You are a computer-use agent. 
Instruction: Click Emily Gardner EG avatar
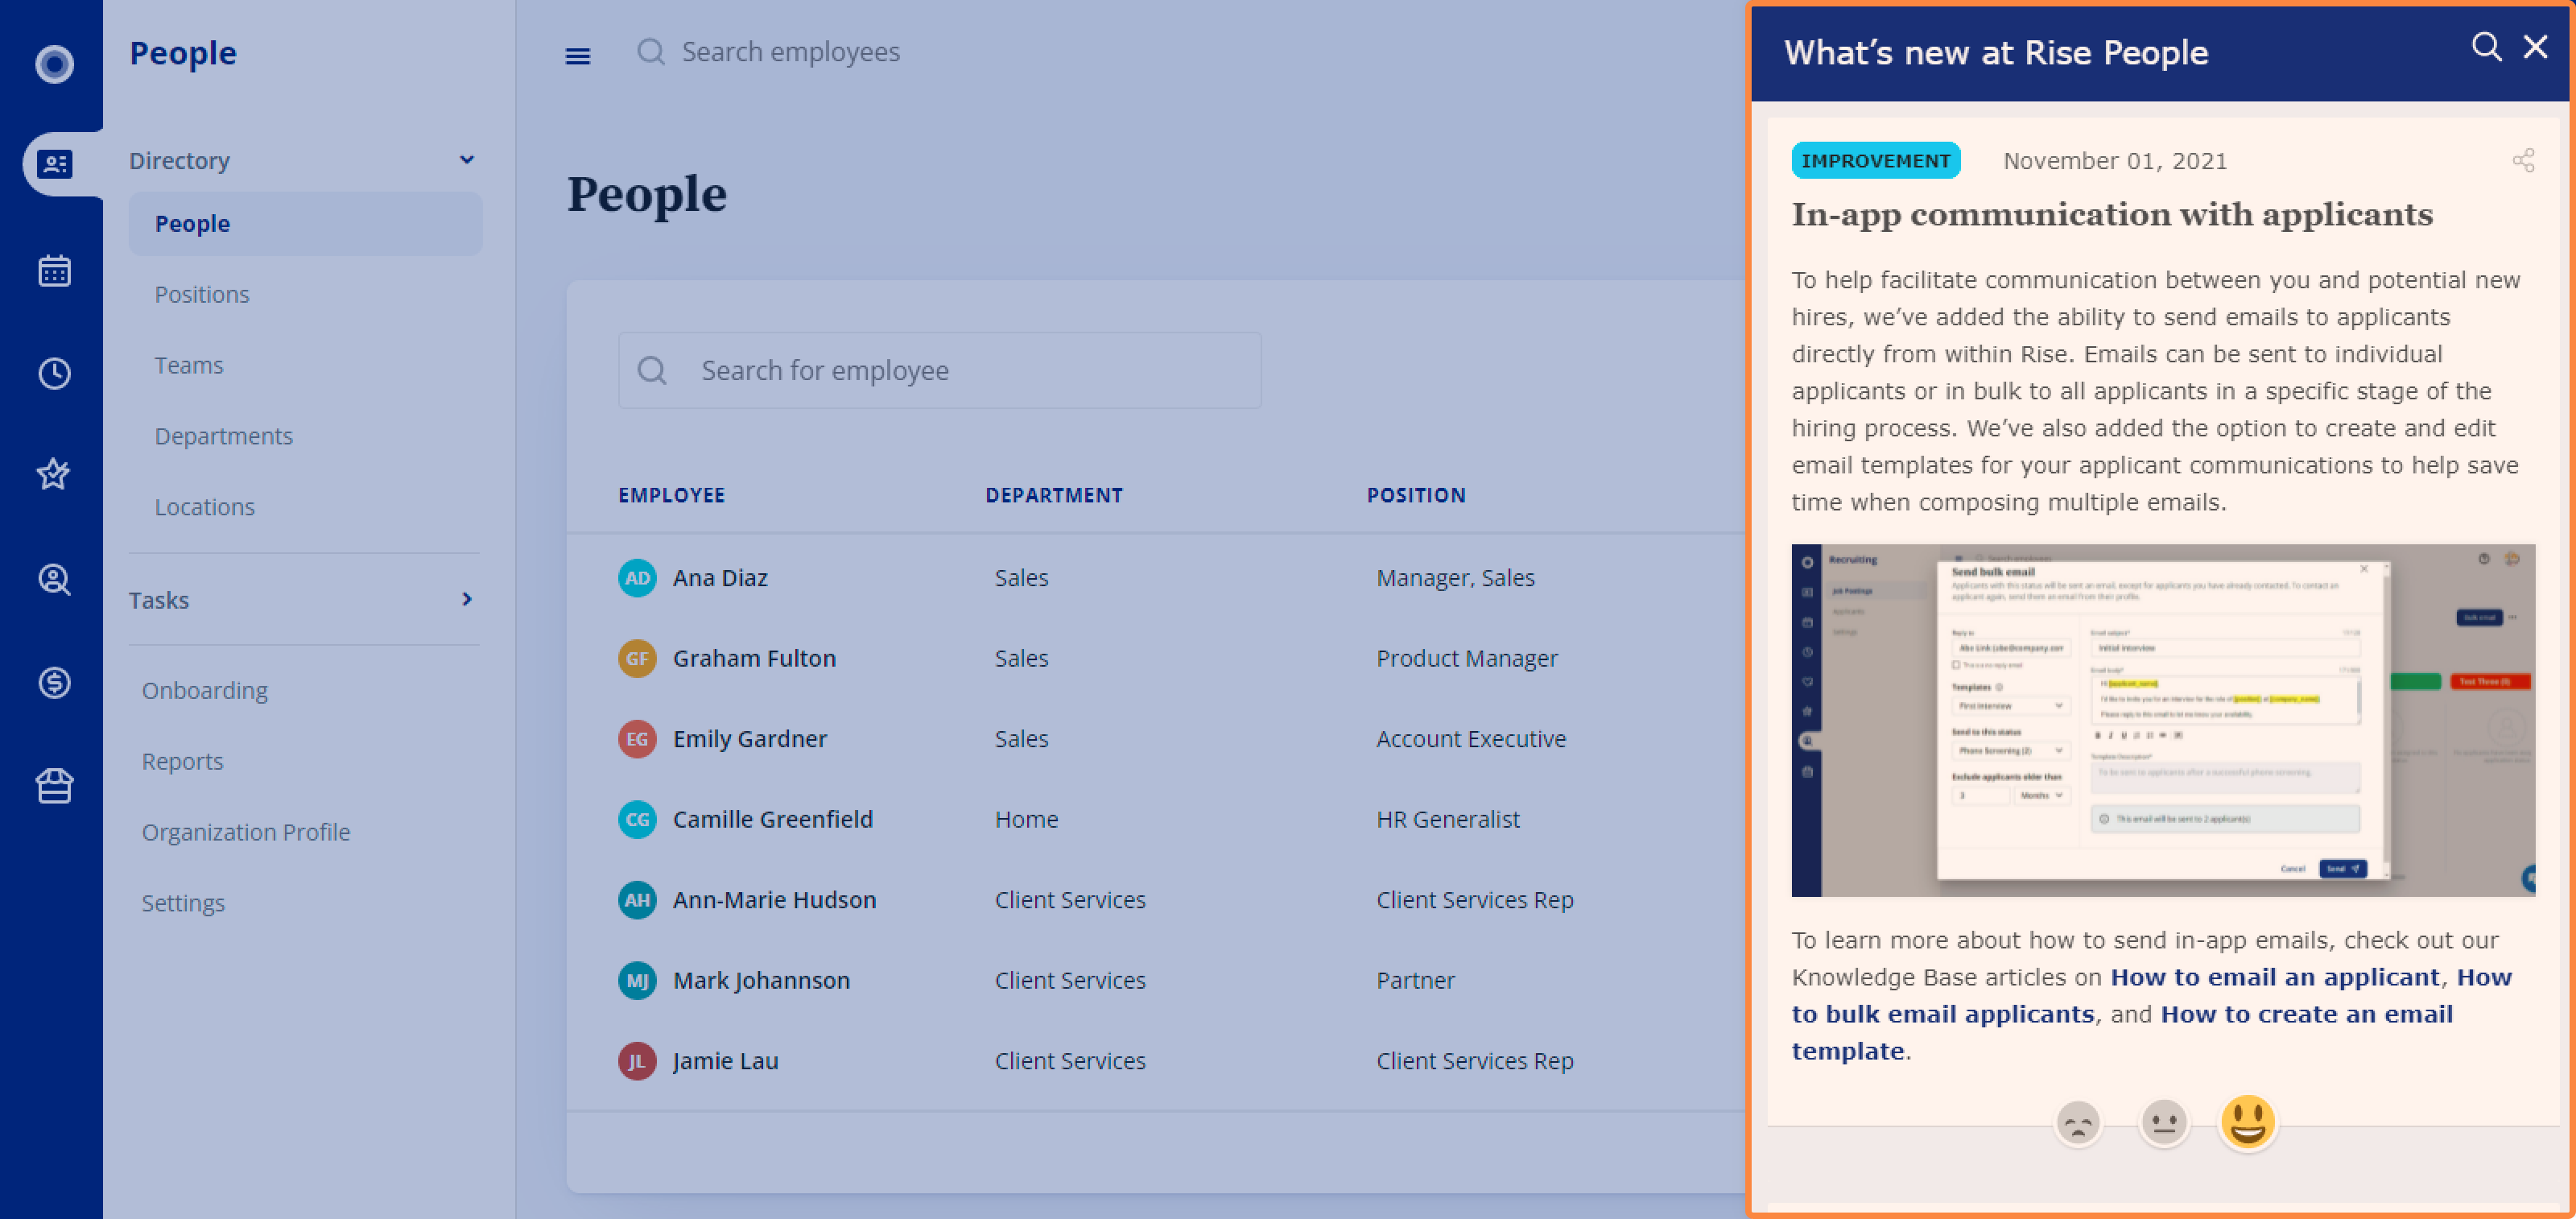pyautogui.click(x=637, y=739)
